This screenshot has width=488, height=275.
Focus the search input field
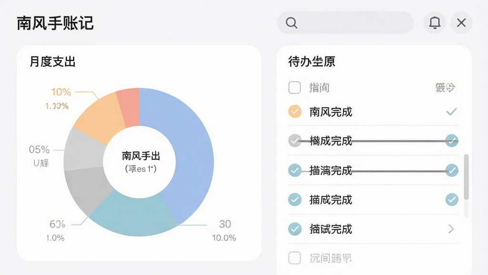tap(345, 23)
